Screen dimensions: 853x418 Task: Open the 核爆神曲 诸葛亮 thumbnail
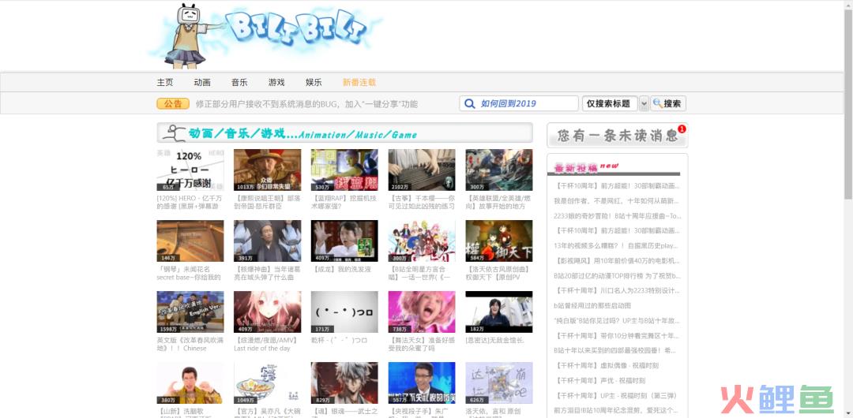[x=267, y=241]
